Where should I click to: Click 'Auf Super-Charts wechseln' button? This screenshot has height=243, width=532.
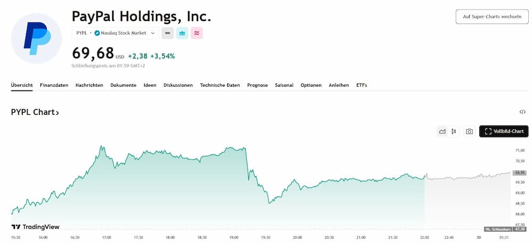coord(492,16)
